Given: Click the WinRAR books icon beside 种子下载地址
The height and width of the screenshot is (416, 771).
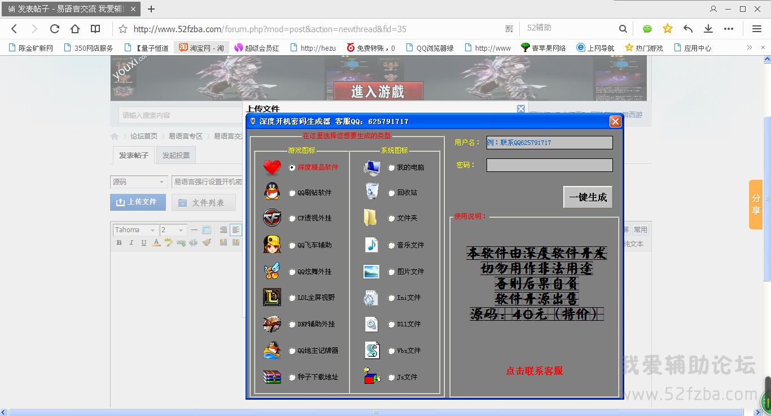Looking at the screenshot, I should pyautogui.click(x=272, y=377).
